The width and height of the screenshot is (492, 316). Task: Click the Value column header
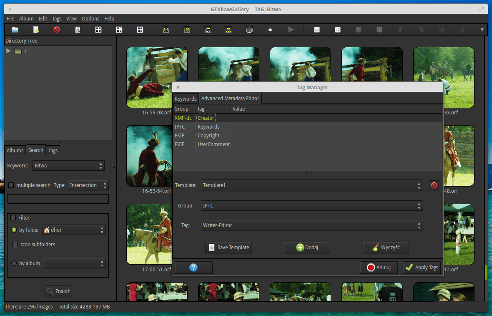click(336, 109)
